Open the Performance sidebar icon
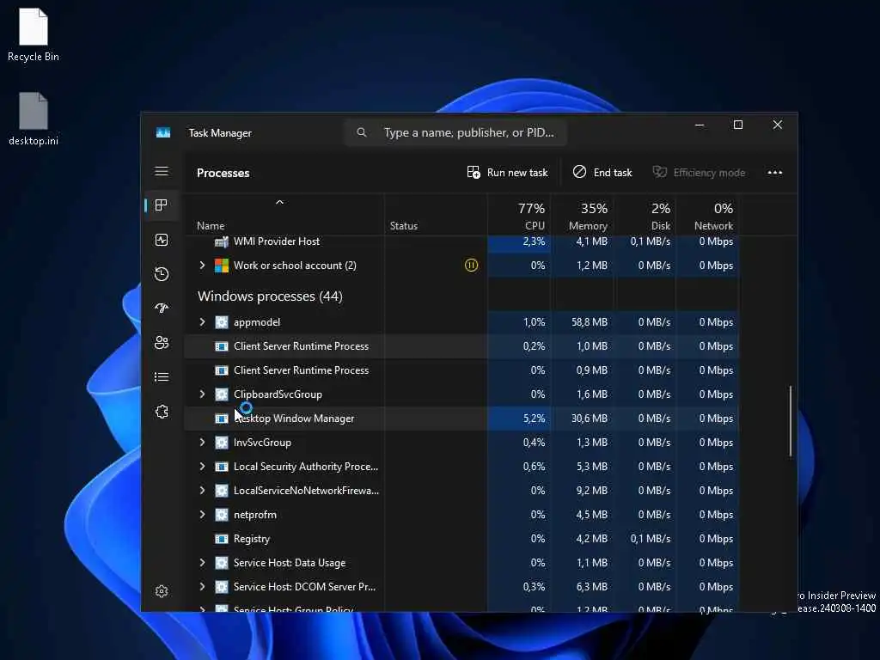 coord(162,241)
